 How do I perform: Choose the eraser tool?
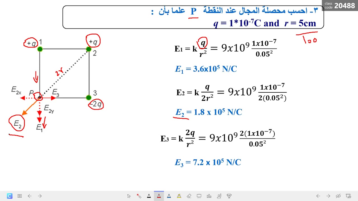click(x=189, y=196)
